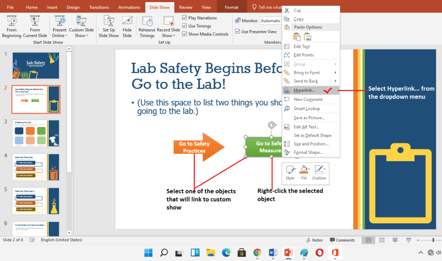This screenshot has height=261, width=442.
Task: Click the Cut scissors icon in context menu
Action: 287,10
